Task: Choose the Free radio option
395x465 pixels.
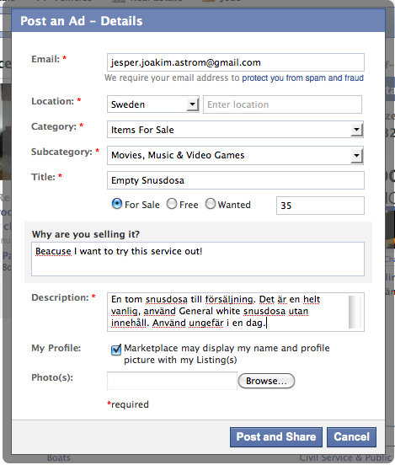Action: pyautogui.click(x=172, y=204)
